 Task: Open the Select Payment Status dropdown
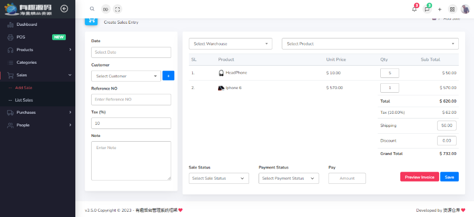(x=289, y=179)
